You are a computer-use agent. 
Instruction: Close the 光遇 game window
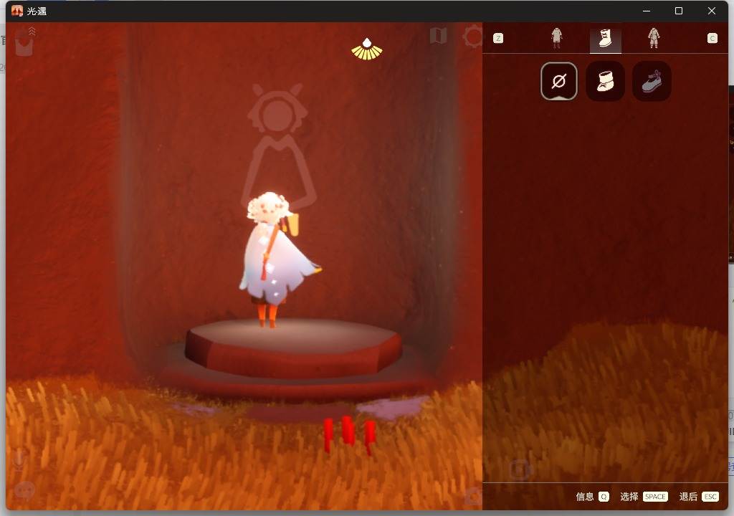(712, 11)
